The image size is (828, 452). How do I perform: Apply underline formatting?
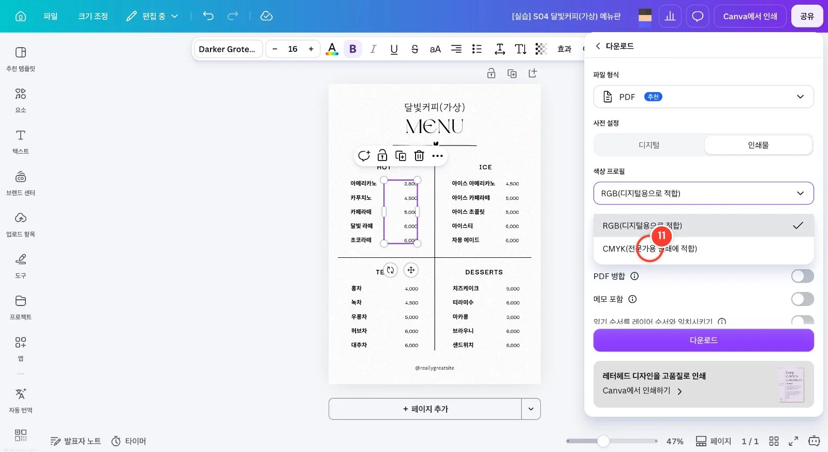pos(394,49)
